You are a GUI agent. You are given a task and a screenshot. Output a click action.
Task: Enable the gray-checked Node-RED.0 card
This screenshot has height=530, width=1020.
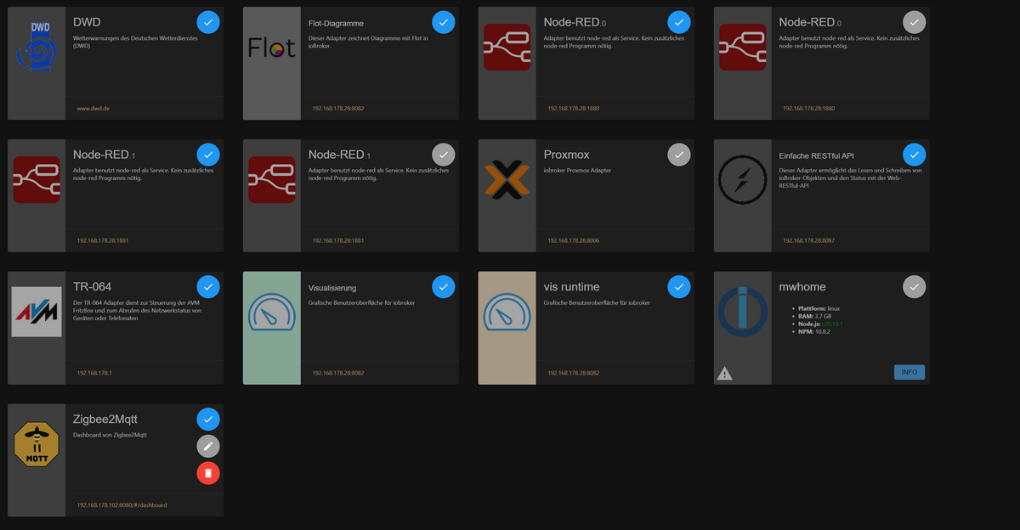tap(915, 22)
